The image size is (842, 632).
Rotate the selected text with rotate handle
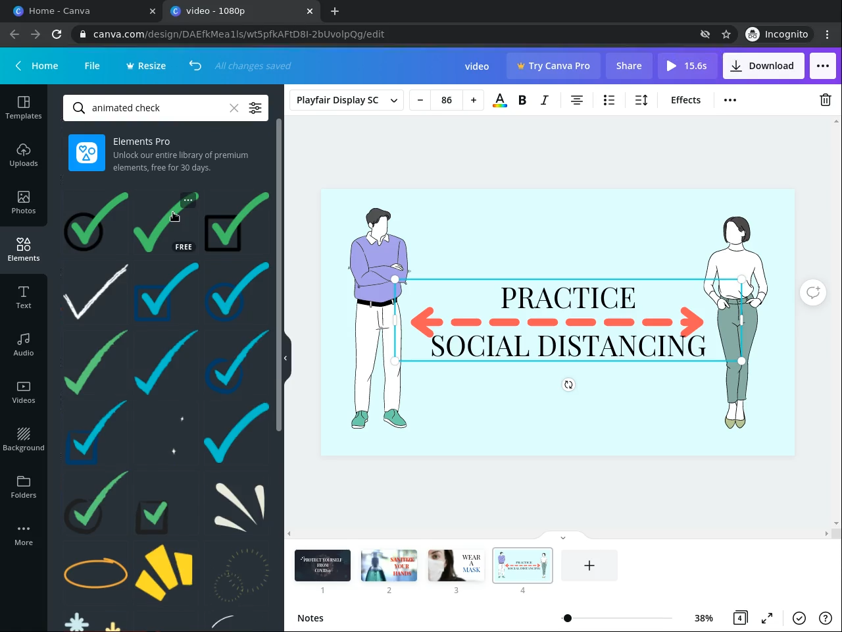(x=568, y=384)
